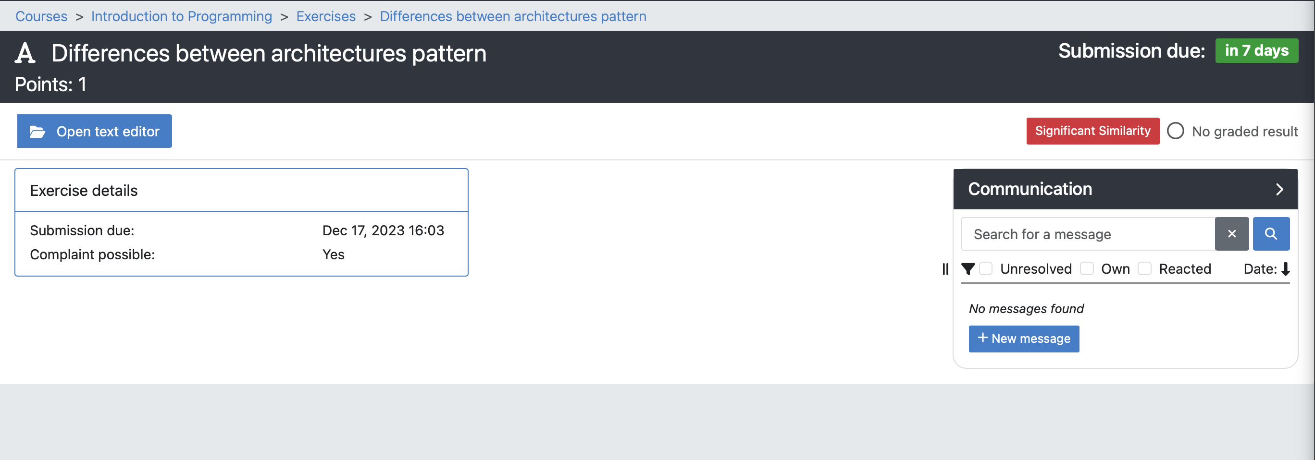
Task: Navigate to Courses via breadcrumb
Action: point(41,16)
